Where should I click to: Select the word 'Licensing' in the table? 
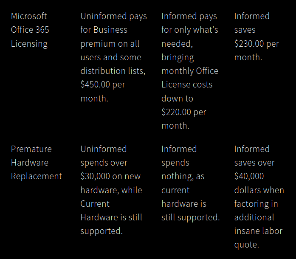(x=29, y=44)
